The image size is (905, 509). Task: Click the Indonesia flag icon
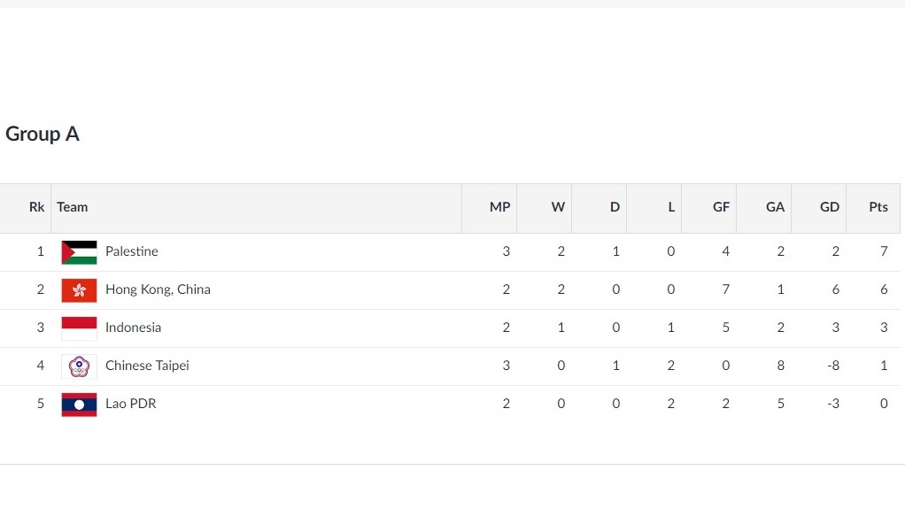(79, 328)
